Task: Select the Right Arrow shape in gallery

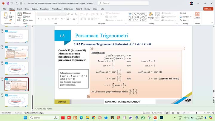Action: (138, 17)
